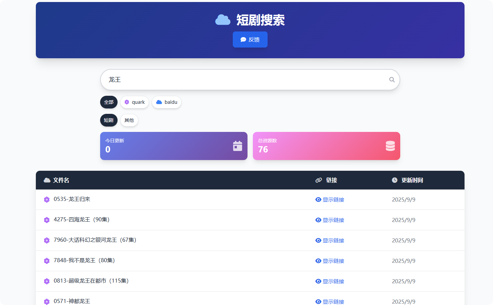Viewport: 493px width, 305px height.
Task: Click the search magnifier icon
Action: tap(392, 80)
